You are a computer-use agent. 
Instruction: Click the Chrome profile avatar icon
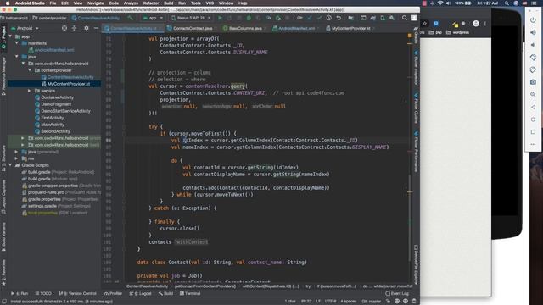[x=476, y=24]
